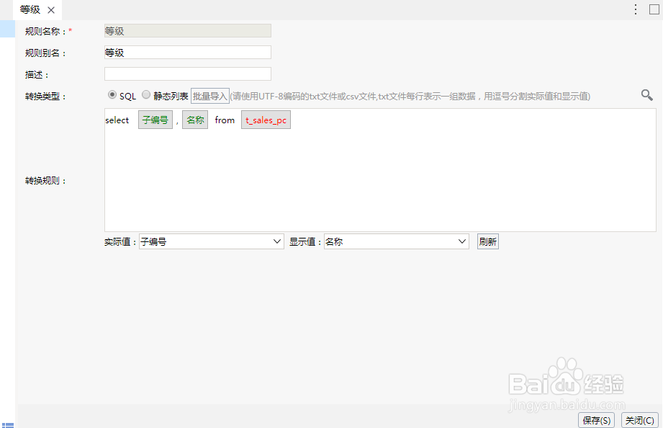Viewport: 663px width, 428px height.
Task: Click the 转换类型 label
Action: click(x=45, y=97)
